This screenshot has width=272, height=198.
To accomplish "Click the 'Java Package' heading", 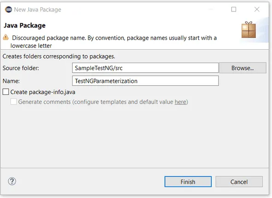I will point(24,25).
